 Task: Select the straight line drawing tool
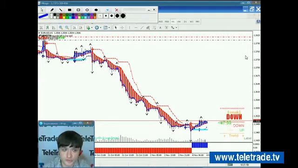click(61, 10)
